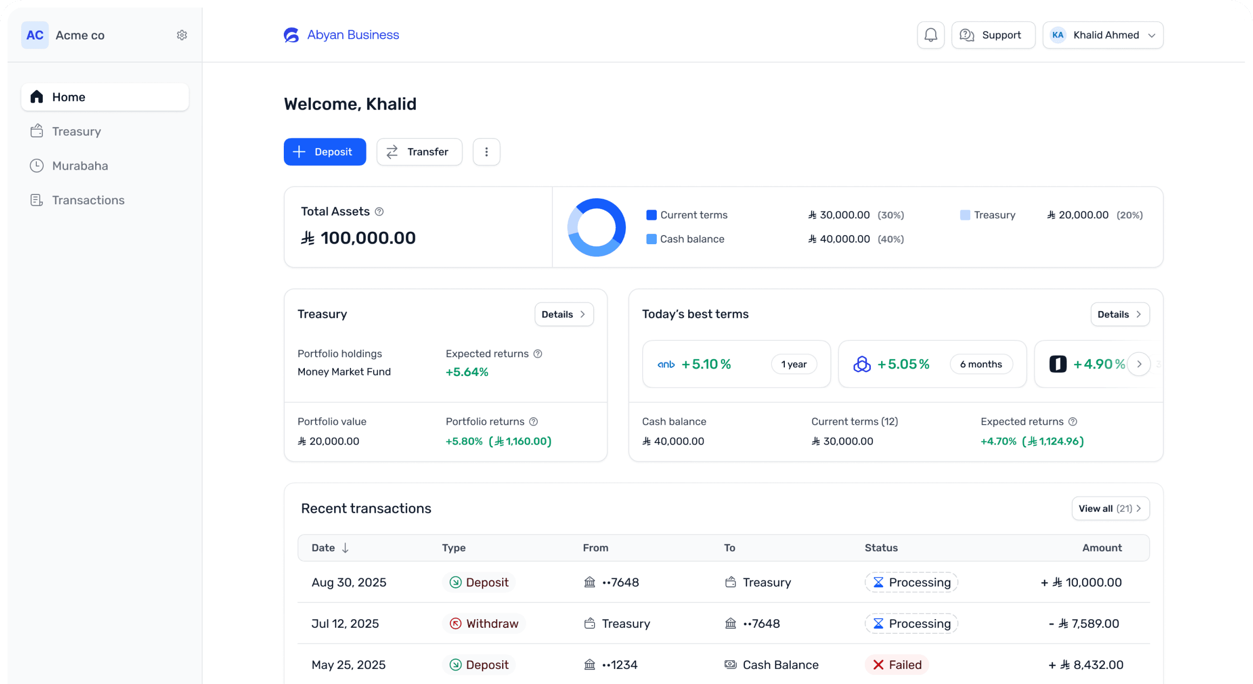Select Treasury in sidebar
Viewport: 1253px width, 684px height.
coord(76,131)
